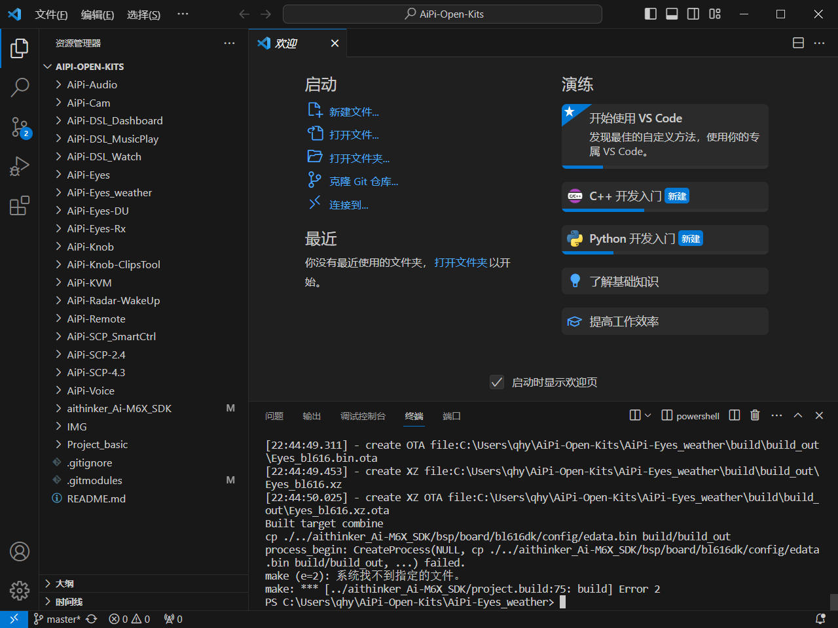Screen dimensions: 838x628
Task: Expand the 大纲 outline section
Action: point(144,584)
